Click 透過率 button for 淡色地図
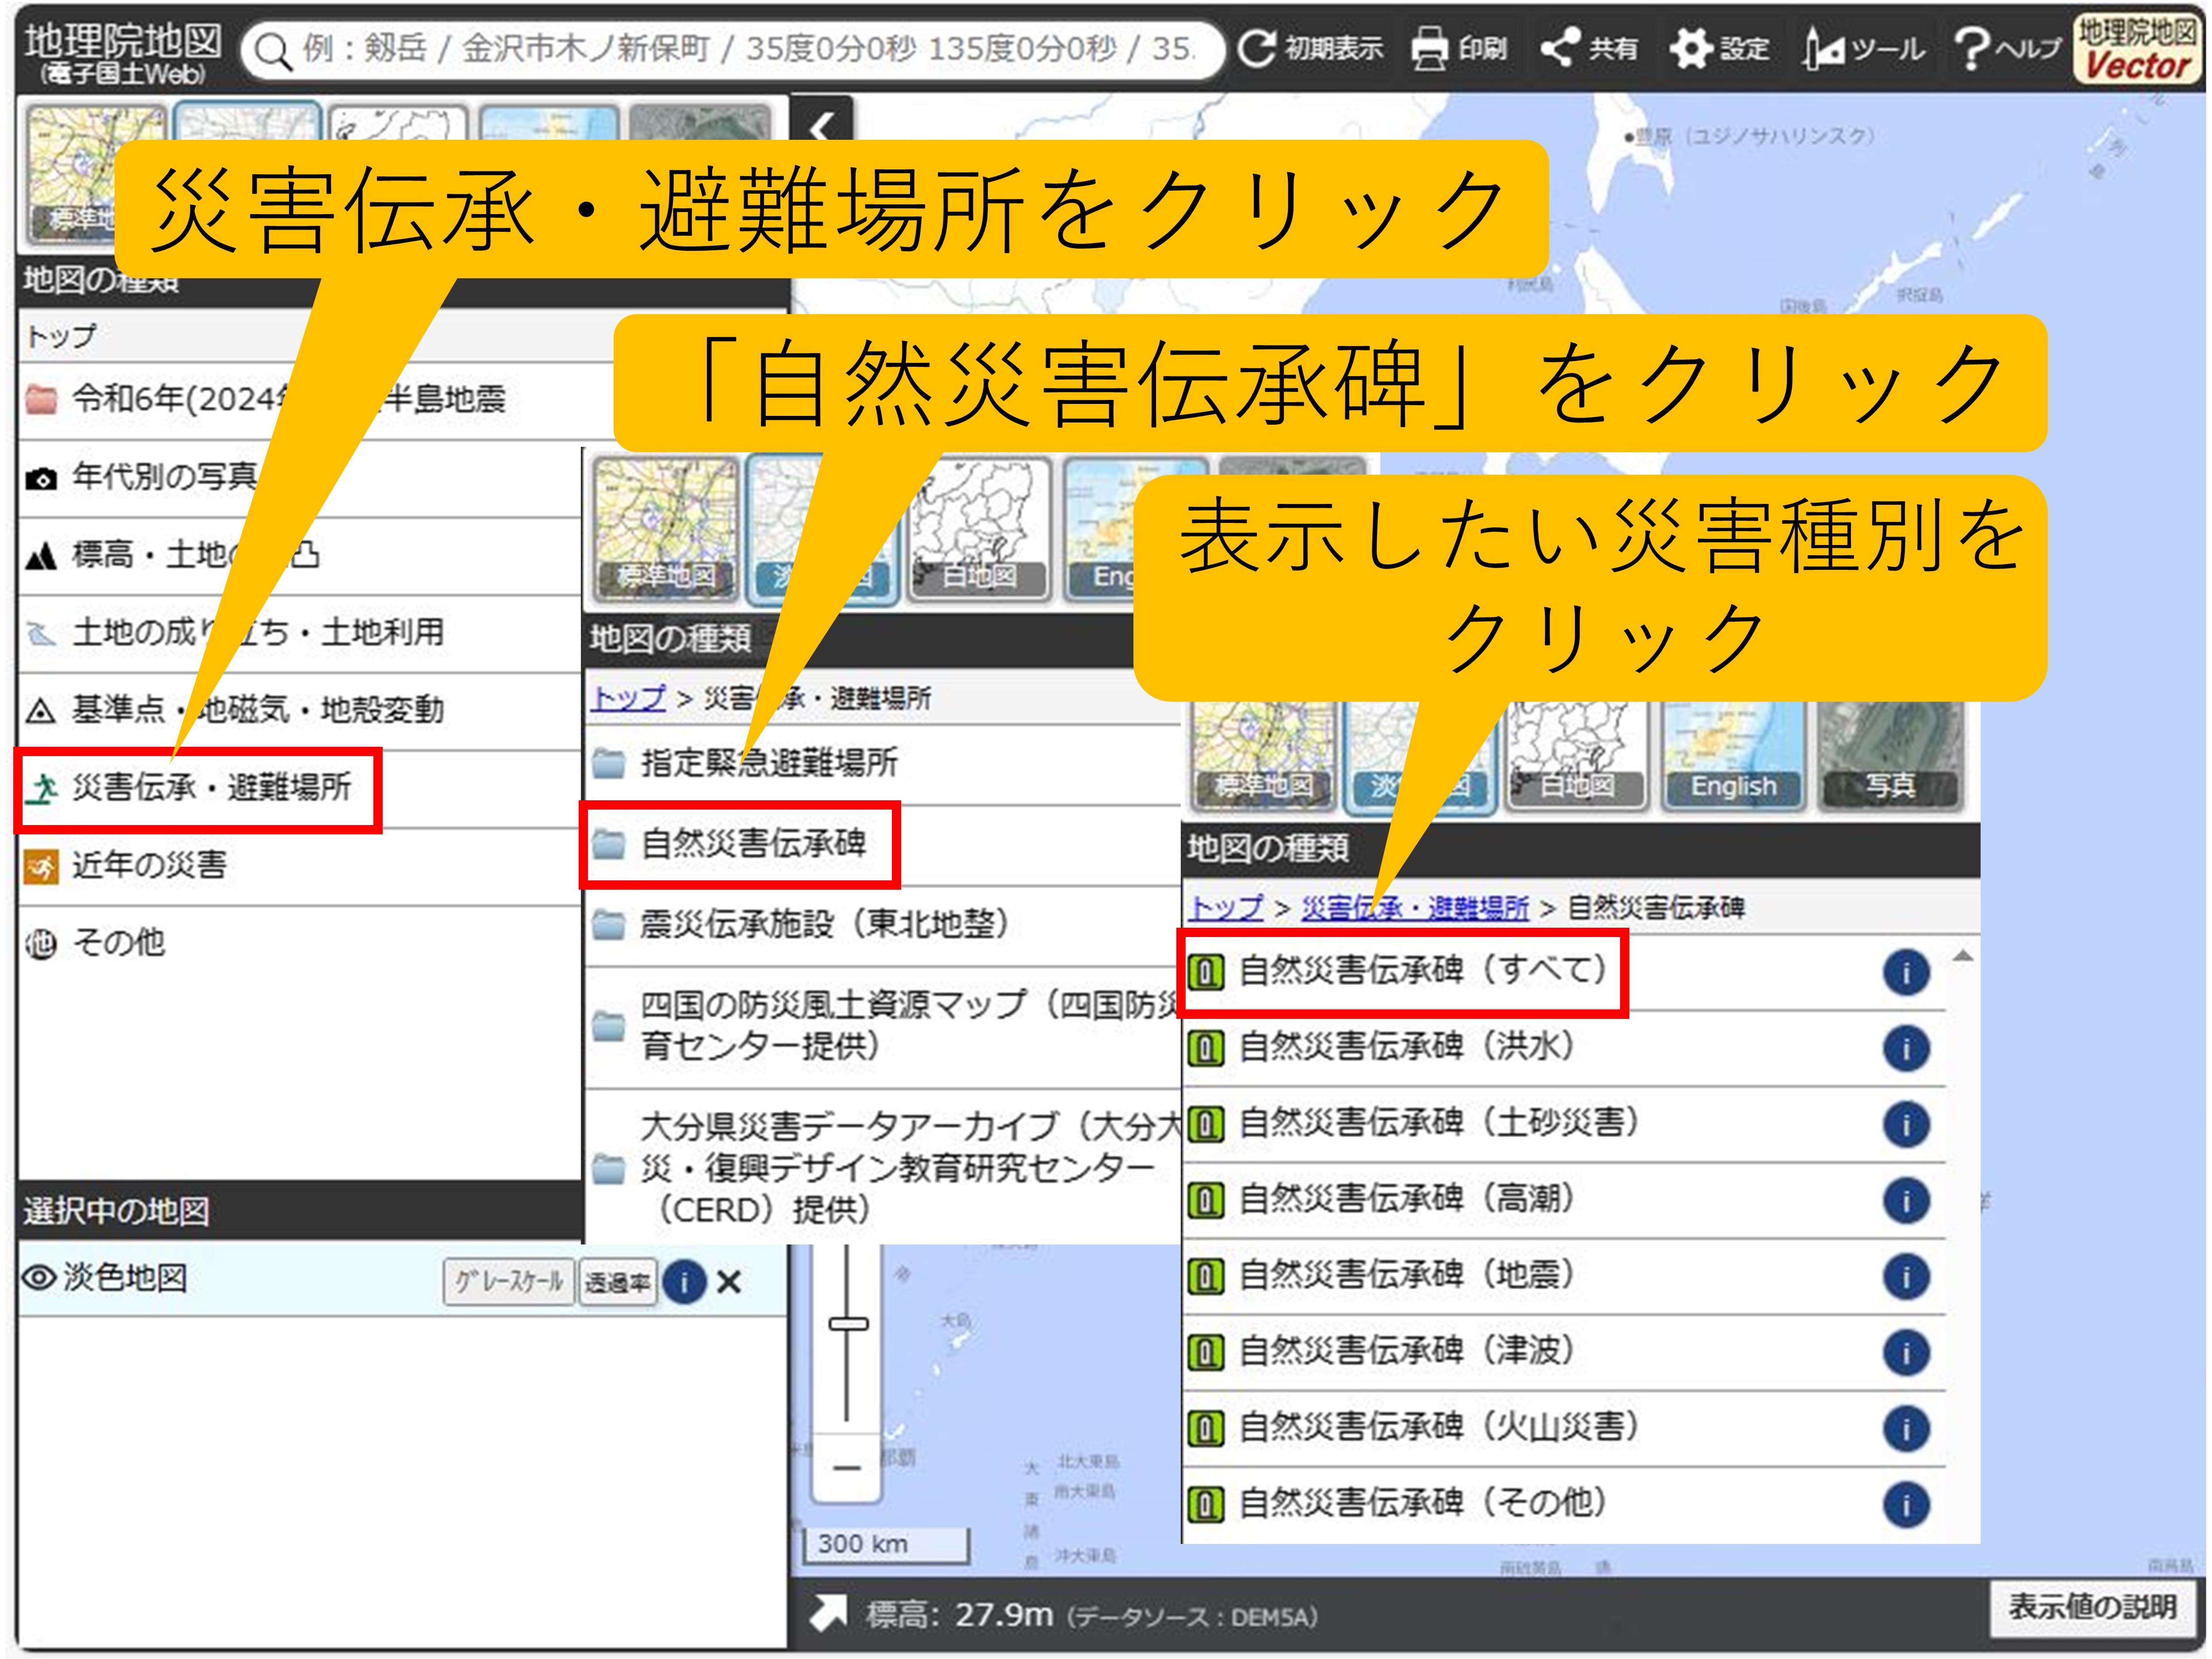This screenshot has width=2212, height=1659. pos(618,1282)
